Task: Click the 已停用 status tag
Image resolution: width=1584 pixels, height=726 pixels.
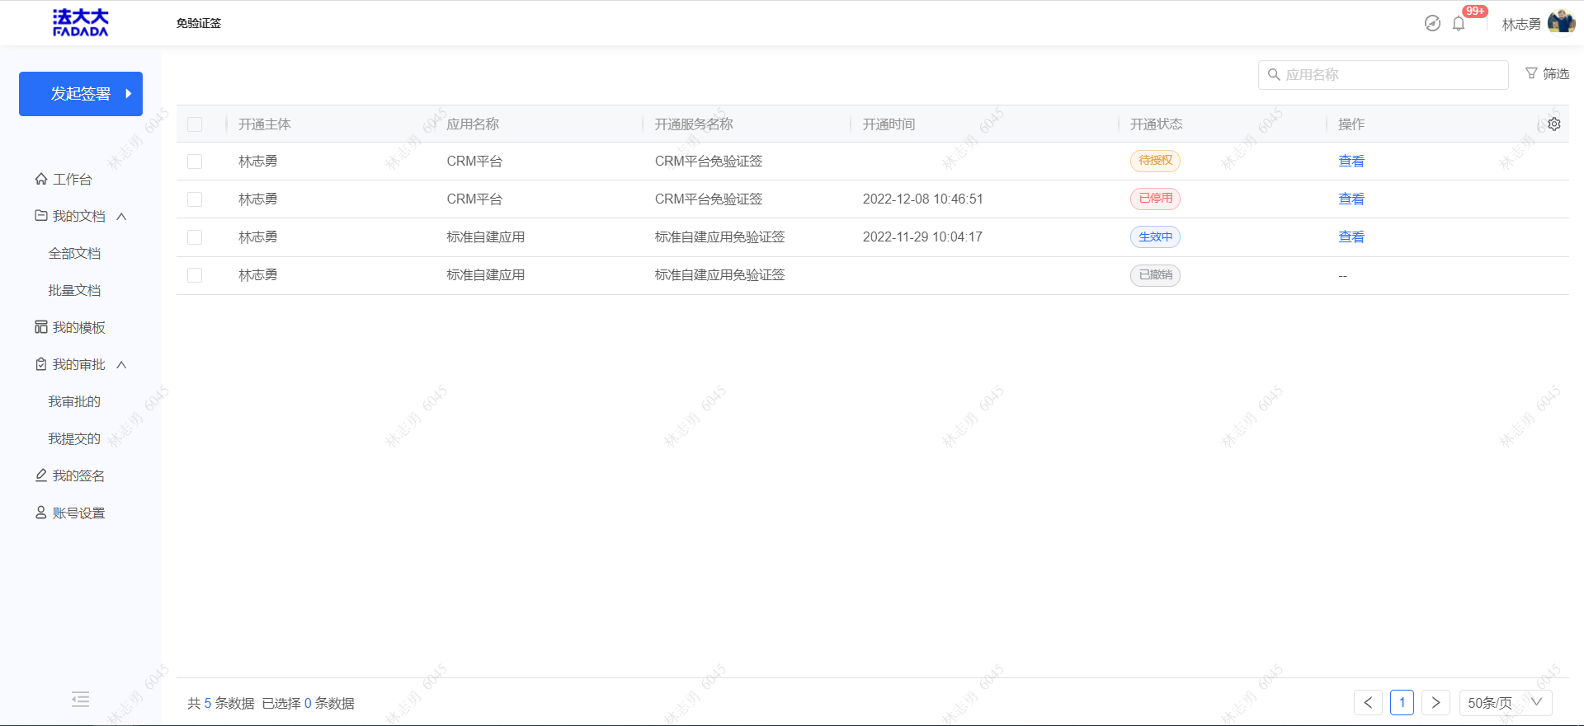Action: click(1155, 199)
